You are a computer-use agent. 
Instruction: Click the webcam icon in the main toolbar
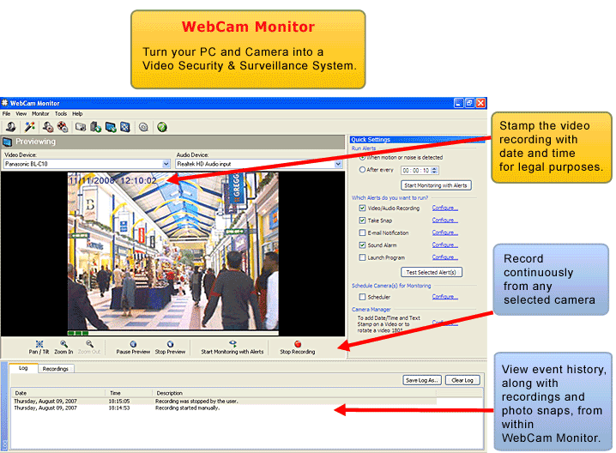(10, 126)
